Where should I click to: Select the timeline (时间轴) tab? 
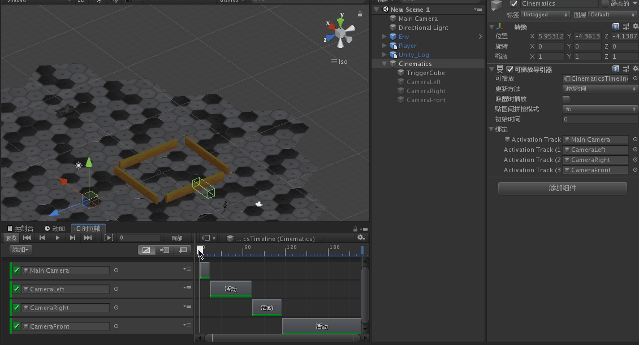88,229
